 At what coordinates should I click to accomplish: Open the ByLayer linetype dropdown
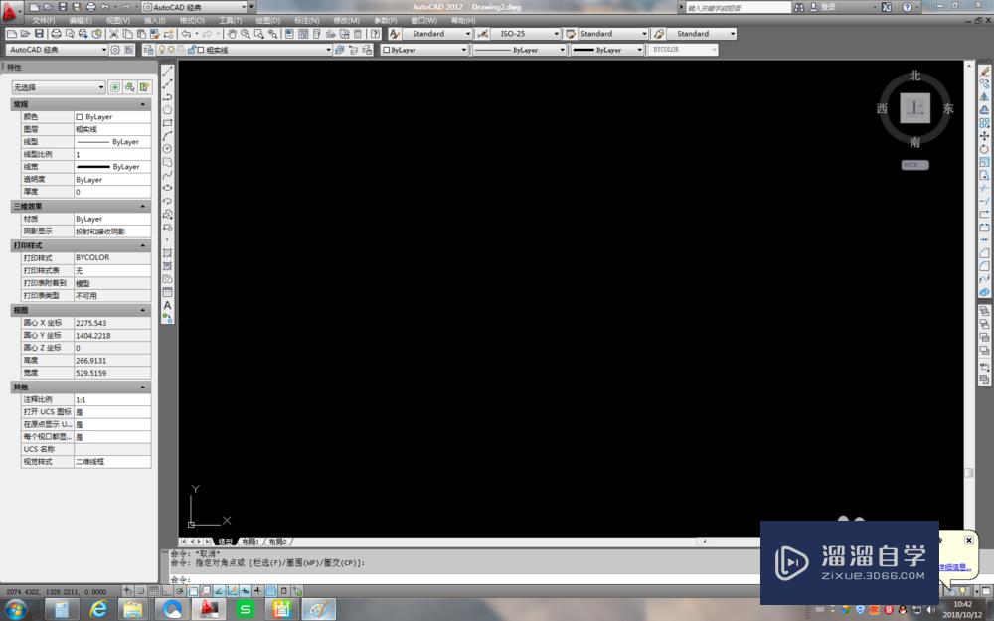519,50
